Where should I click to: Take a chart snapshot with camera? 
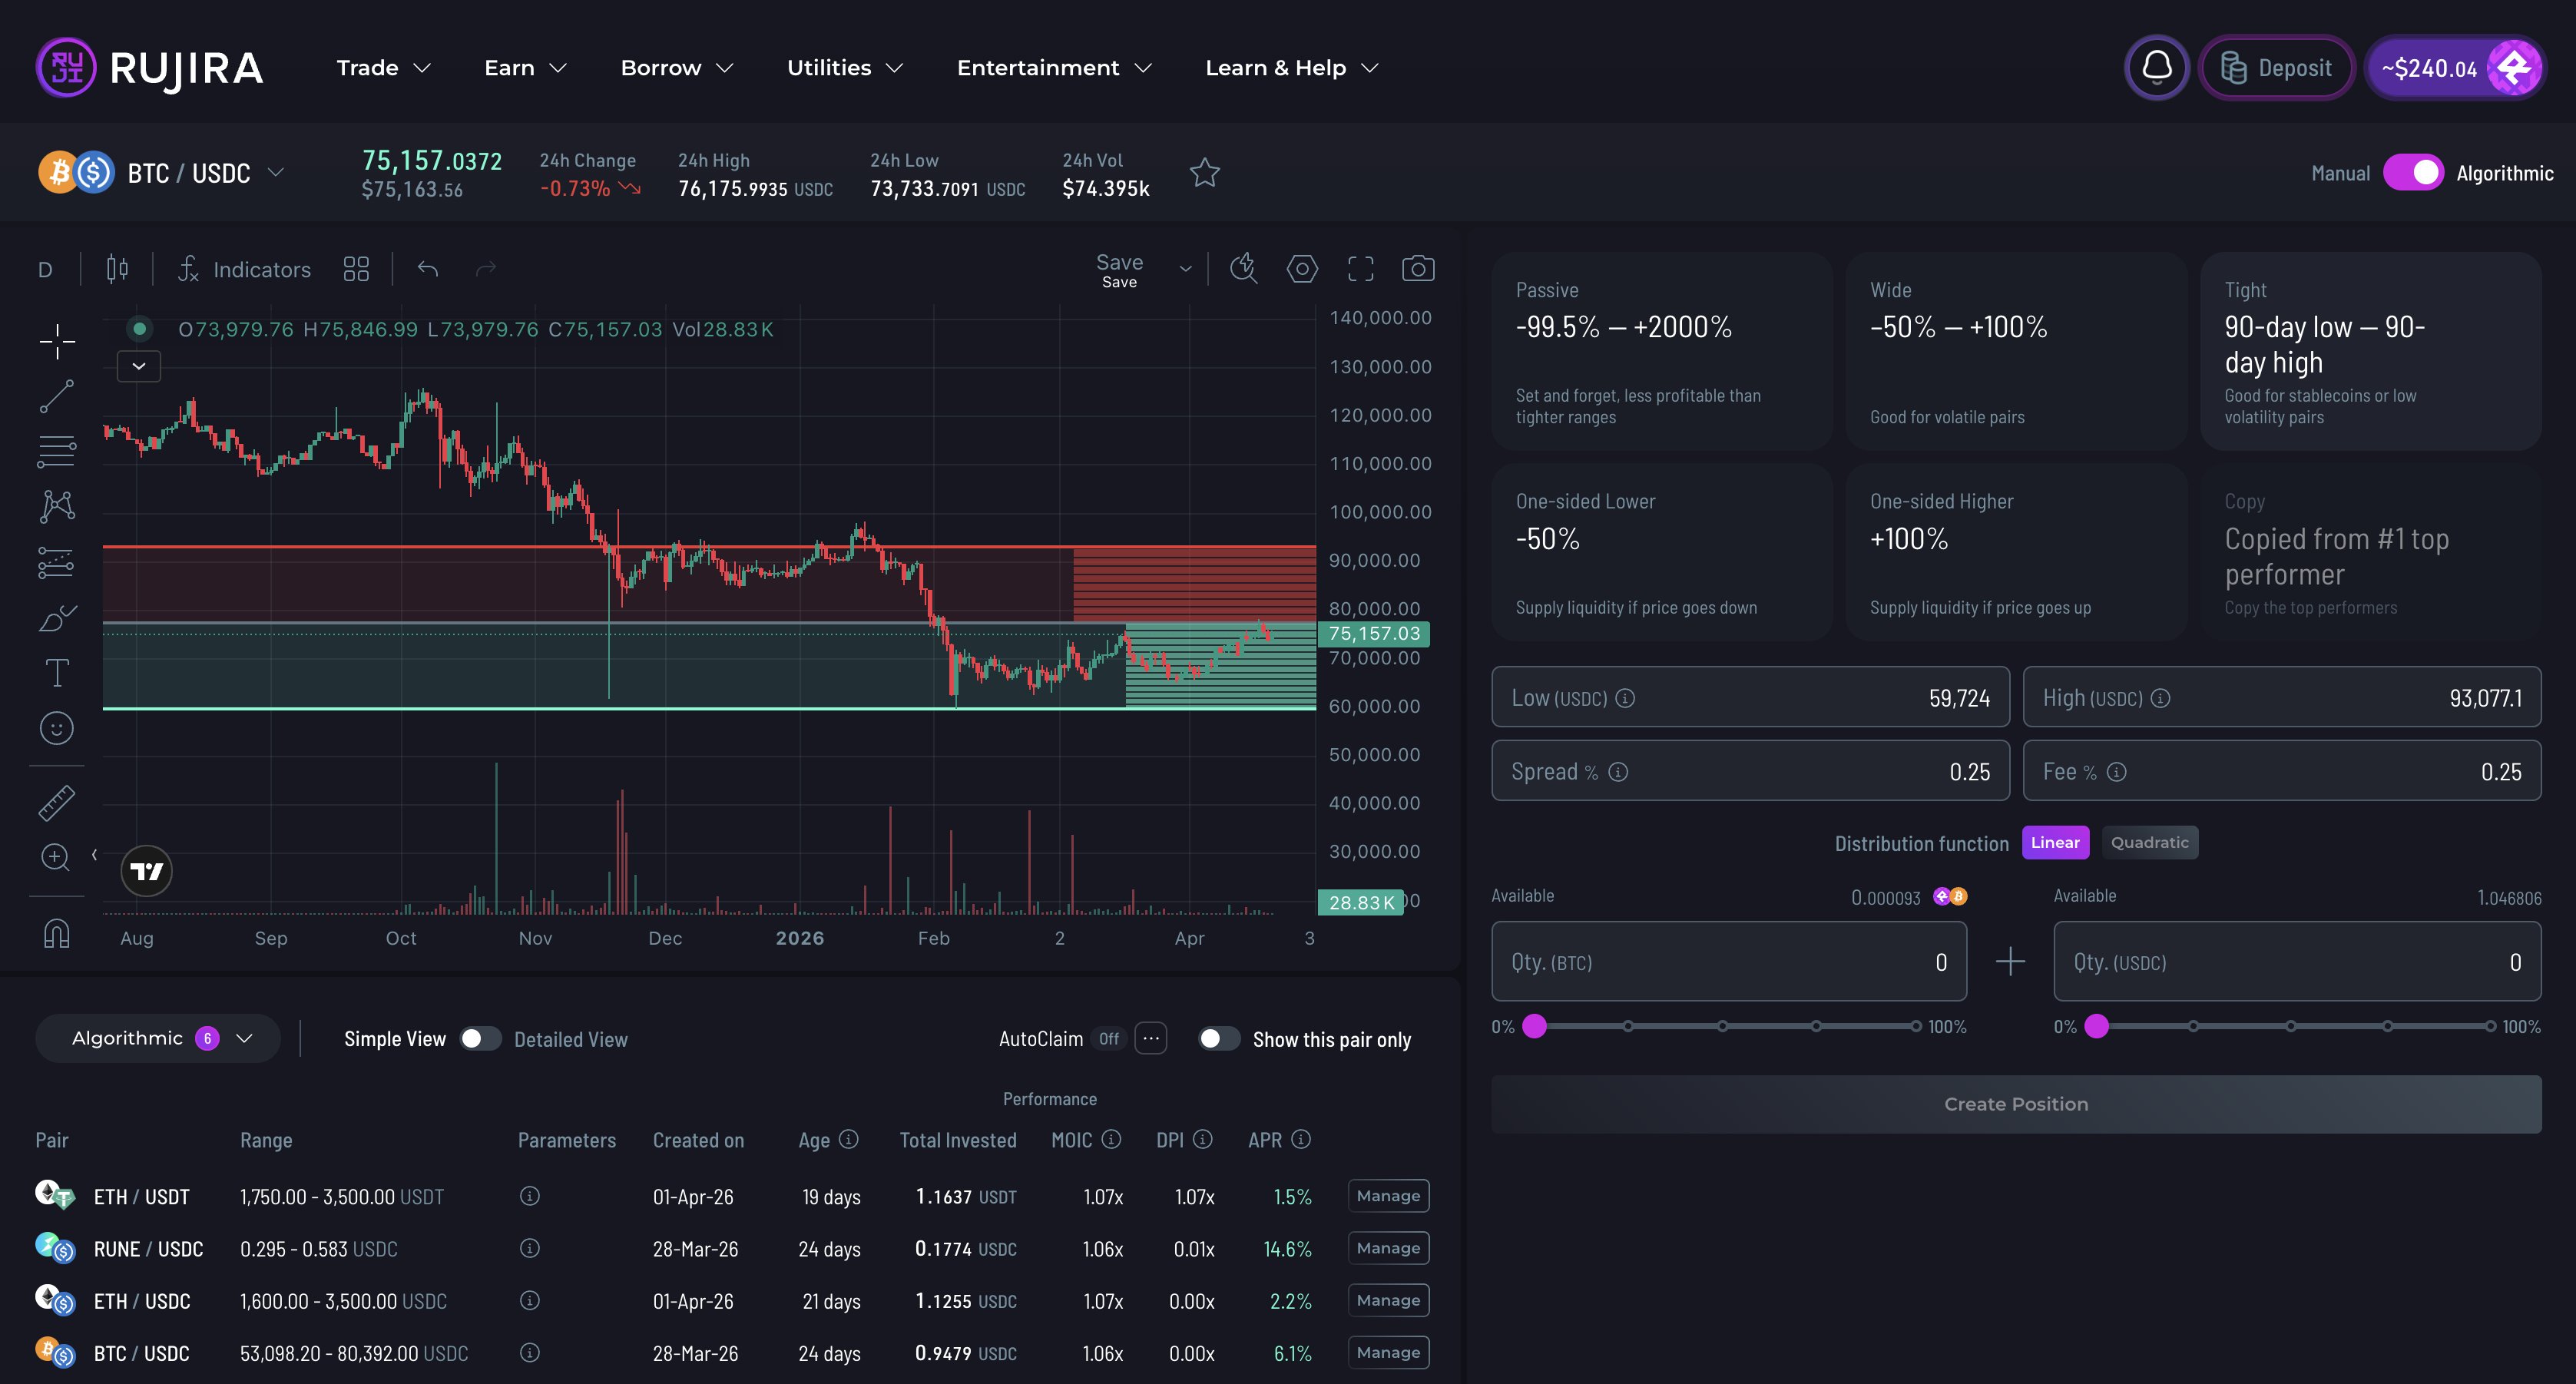(1418, 268)
